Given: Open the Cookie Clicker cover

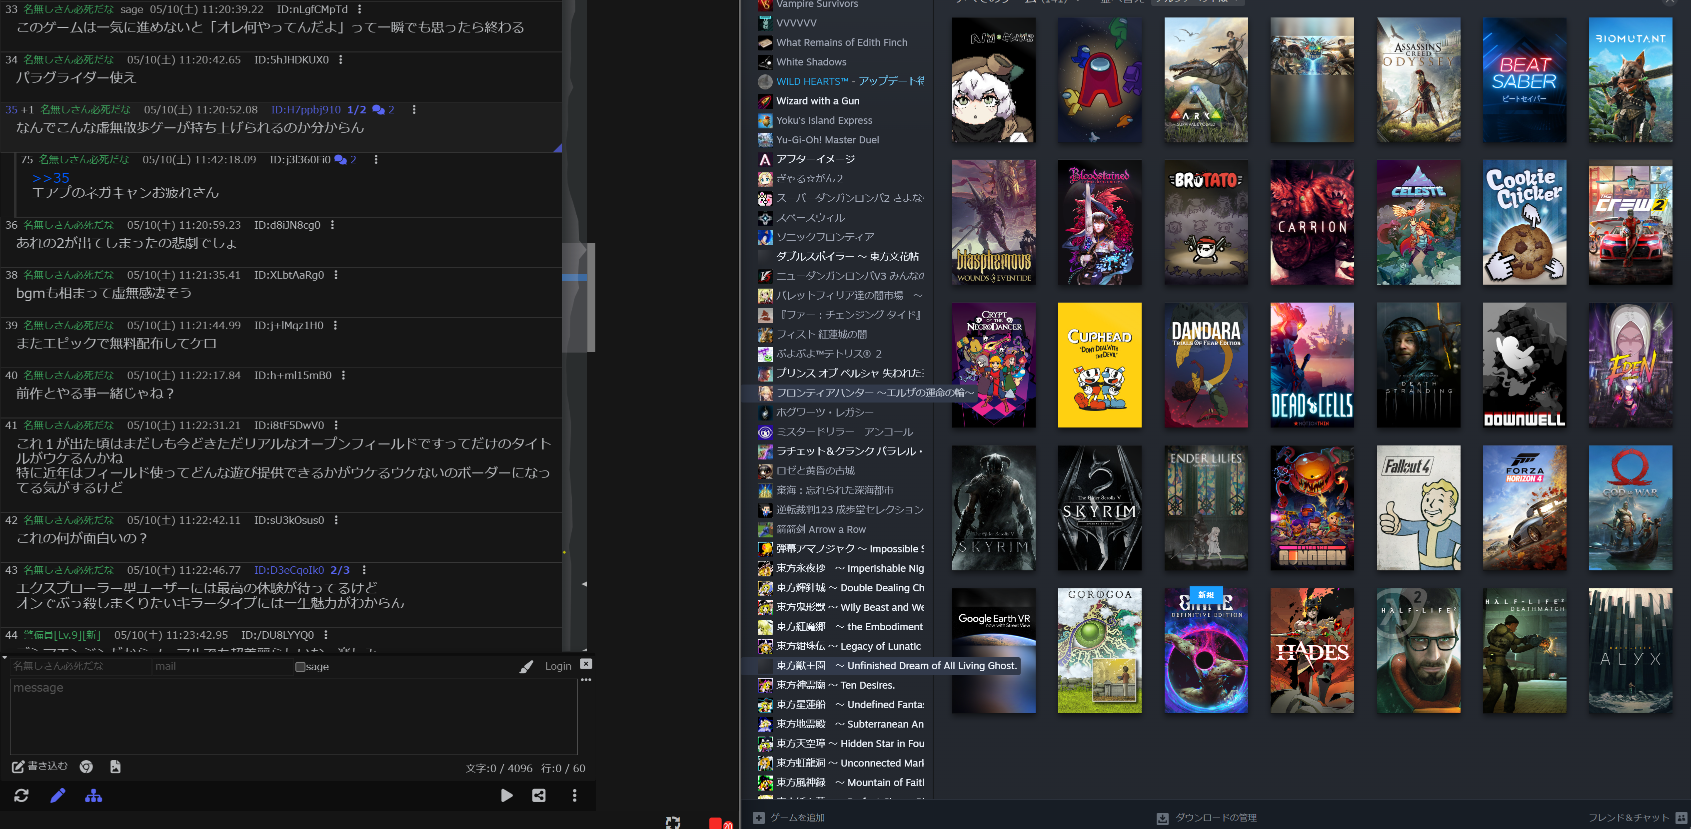Looking at the screenshot, I should pyautogui.click(x=1524, y=222).
